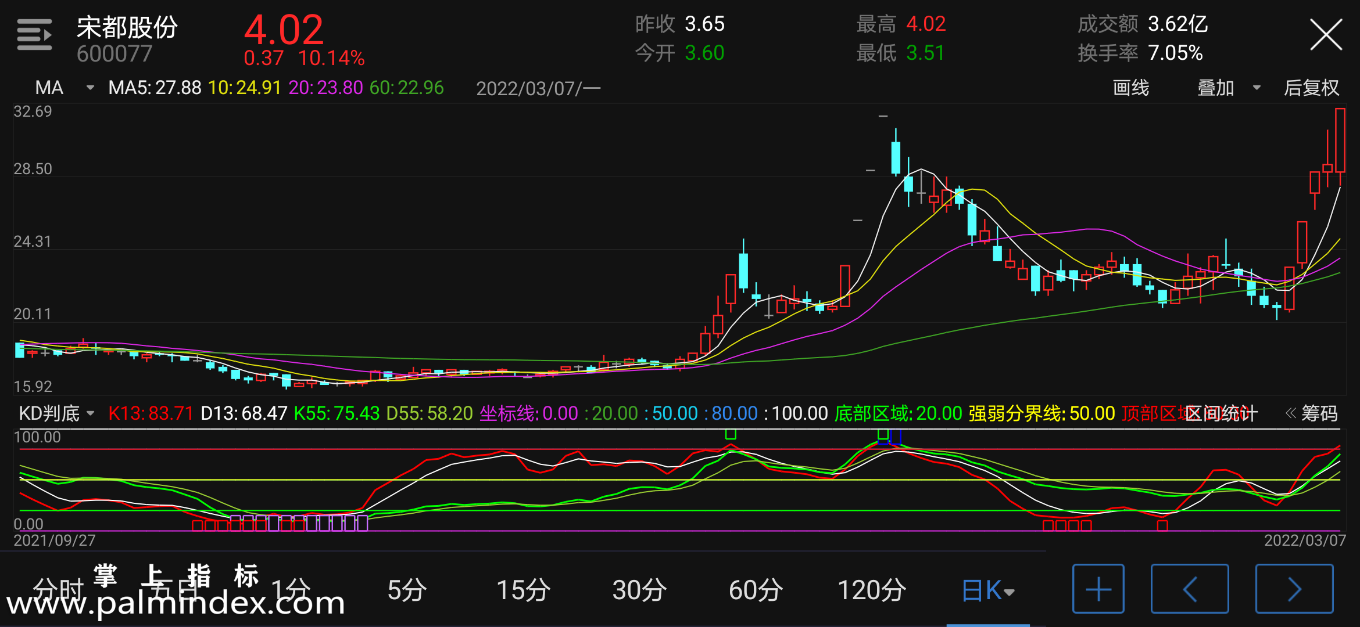Select the 底部区域: 20.00 label
The width and height of the screenshot is (1360, 627).
[899, 413]
